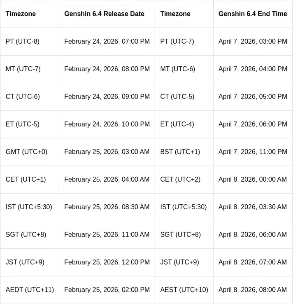Click the Genshin 6.4 End Time header
This screenshot has width=293, height=304.
pos(253,14)
